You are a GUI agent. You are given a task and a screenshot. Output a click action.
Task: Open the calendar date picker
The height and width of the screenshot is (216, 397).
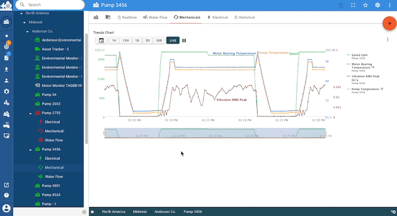pos(101,41)
